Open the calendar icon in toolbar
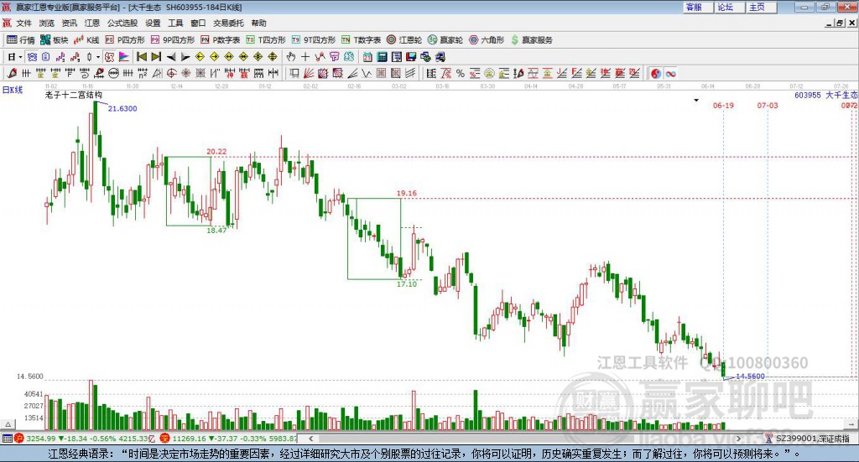This screenshot has width=859, height=462. (367, 57)
